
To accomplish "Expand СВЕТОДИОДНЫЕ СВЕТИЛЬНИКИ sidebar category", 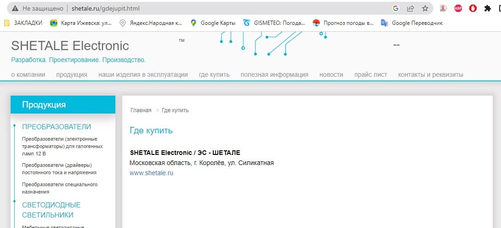I will pyautogui.click(x=51, y=210).
